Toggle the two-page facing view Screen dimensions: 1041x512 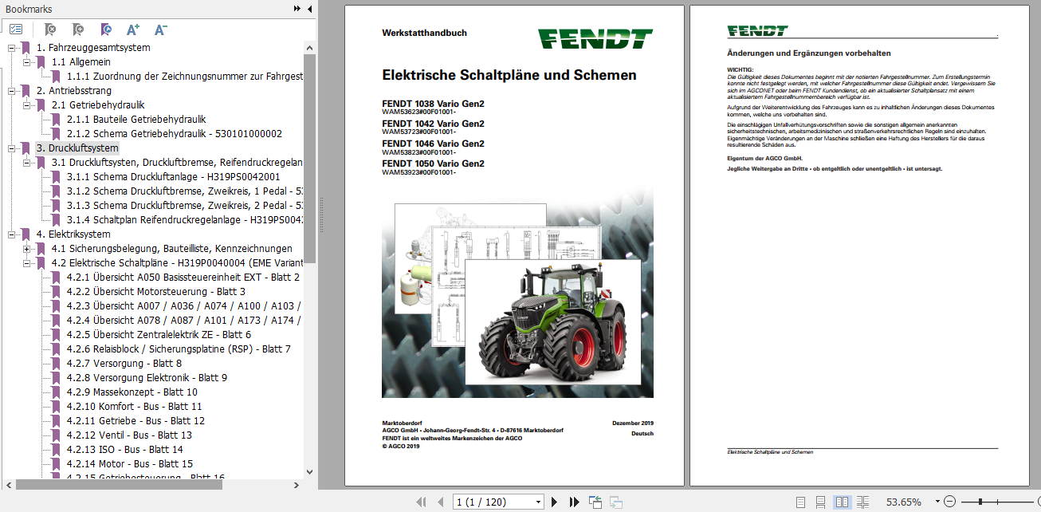842,502
